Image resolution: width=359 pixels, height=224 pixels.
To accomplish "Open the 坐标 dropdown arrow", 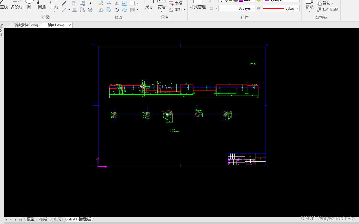I will [x=184, y=10].
